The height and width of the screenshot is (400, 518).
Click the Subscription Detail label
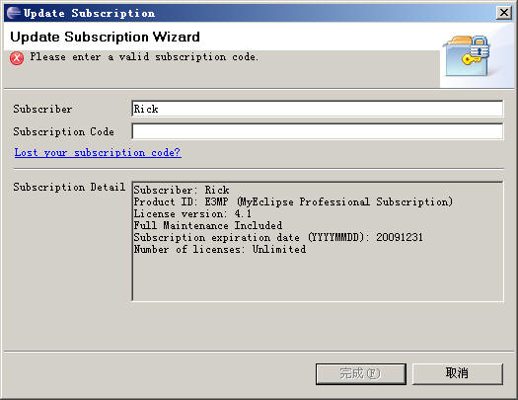(69, 187)
